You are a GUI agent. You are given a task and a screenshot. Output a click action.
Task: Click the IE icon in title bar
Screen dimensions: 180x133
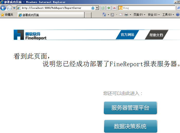pos(2,2)
